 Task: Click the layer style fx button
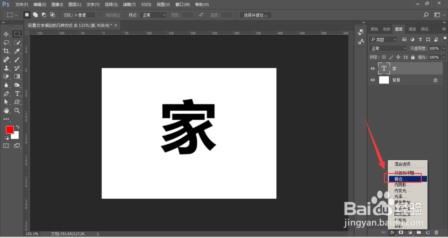[392, 233]
